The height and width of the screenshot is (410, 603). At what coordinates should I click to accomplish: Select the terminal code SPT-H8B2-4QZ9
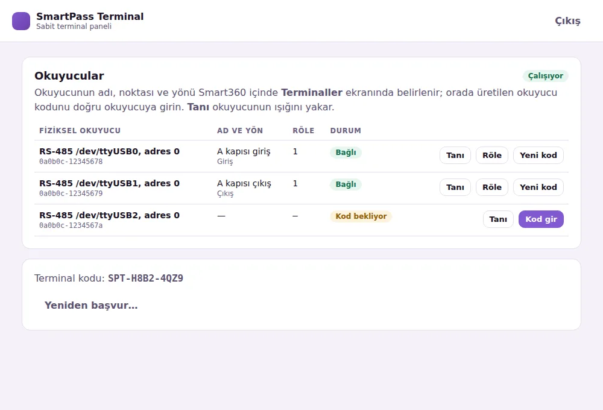click(145, 278)
